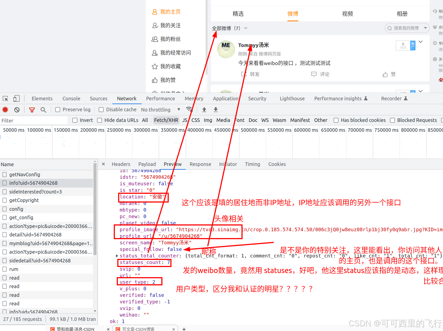The width and height of the screenshot is (443, 331).
Task: Open the 搜索我的微博 dropdown arrow
Action: coord(425,28)
